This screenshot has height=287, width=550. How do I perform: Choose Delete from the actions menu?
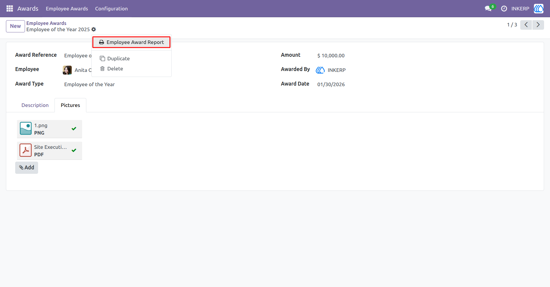coord(132,69)
